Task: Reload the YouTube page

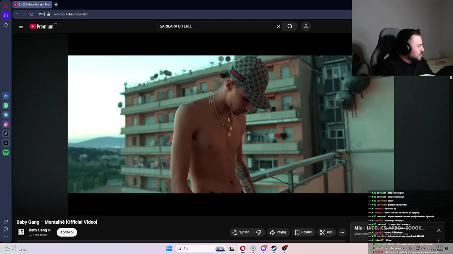Action: 32,14
